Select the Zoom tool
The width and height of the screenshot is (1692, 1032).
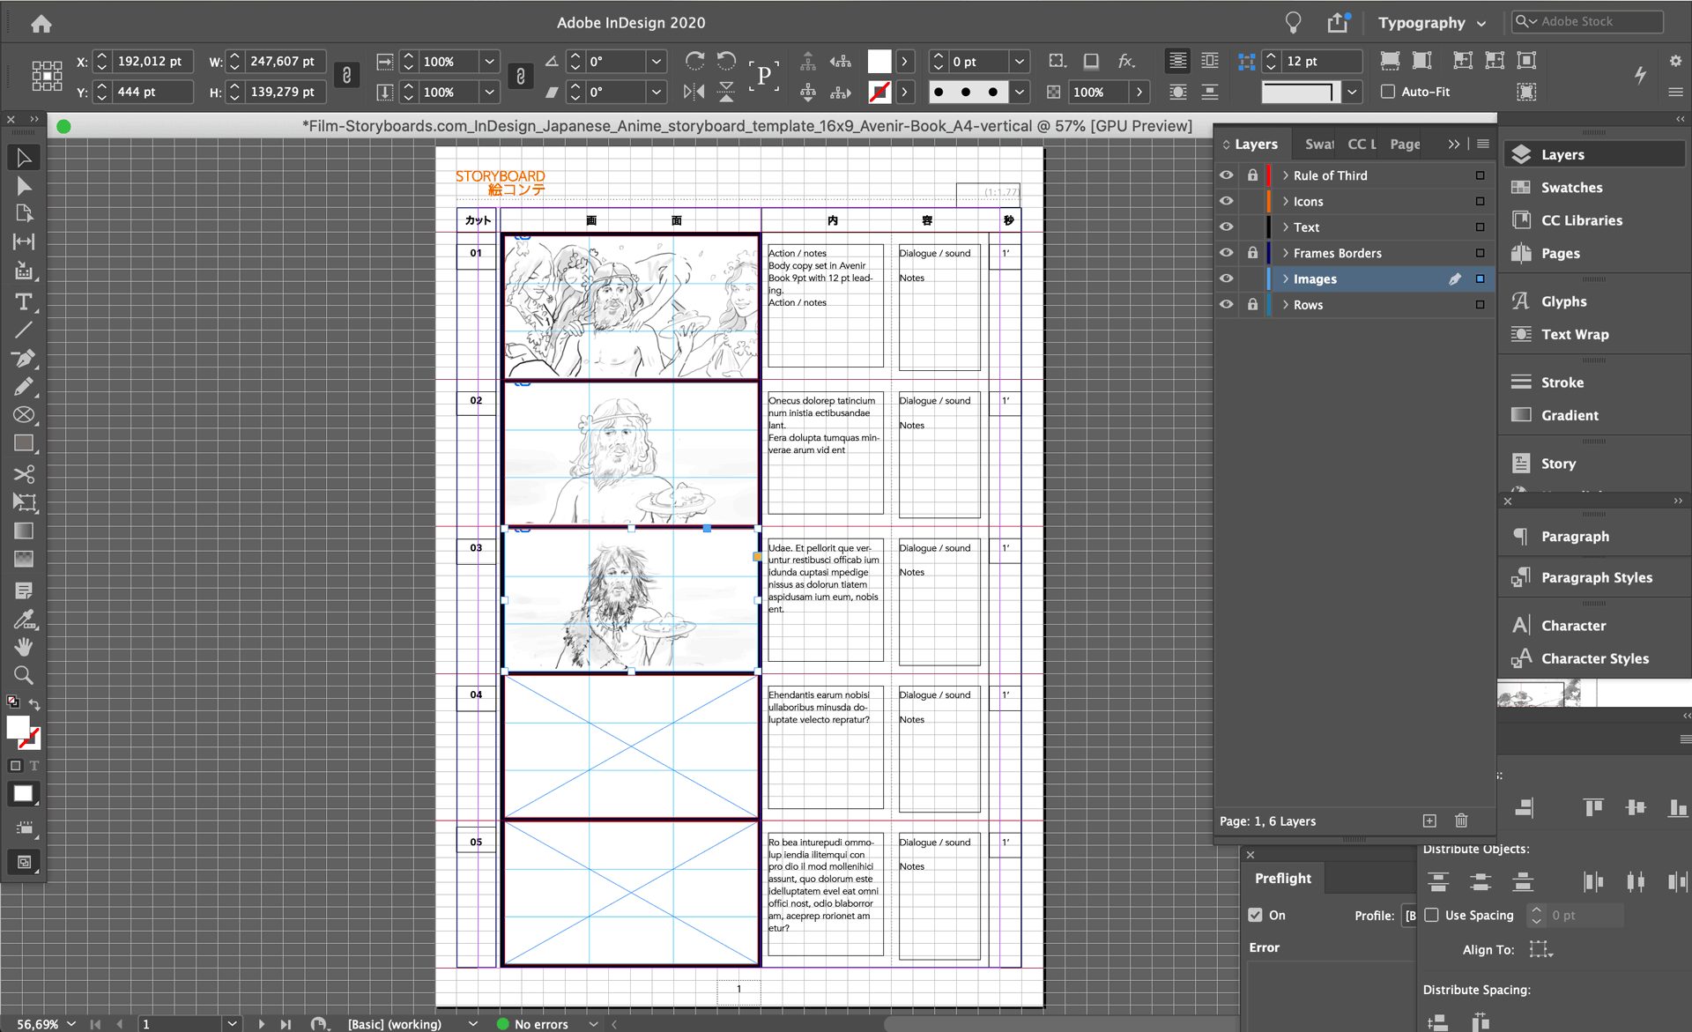[22, 674]
